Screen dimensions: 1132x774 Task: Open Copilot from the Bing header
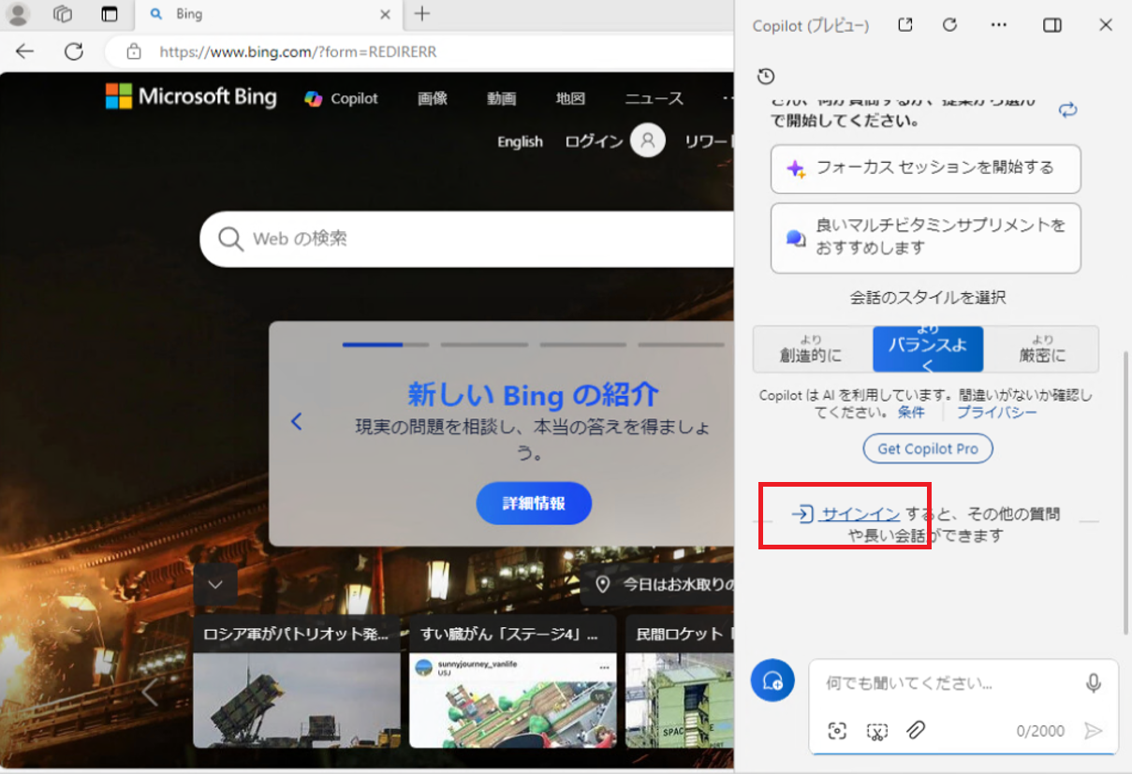coord(341,98)
